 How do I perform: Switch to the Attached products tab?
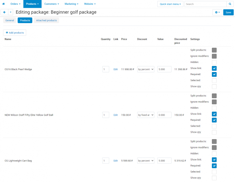pyautogui.click(x=46, y=20)
